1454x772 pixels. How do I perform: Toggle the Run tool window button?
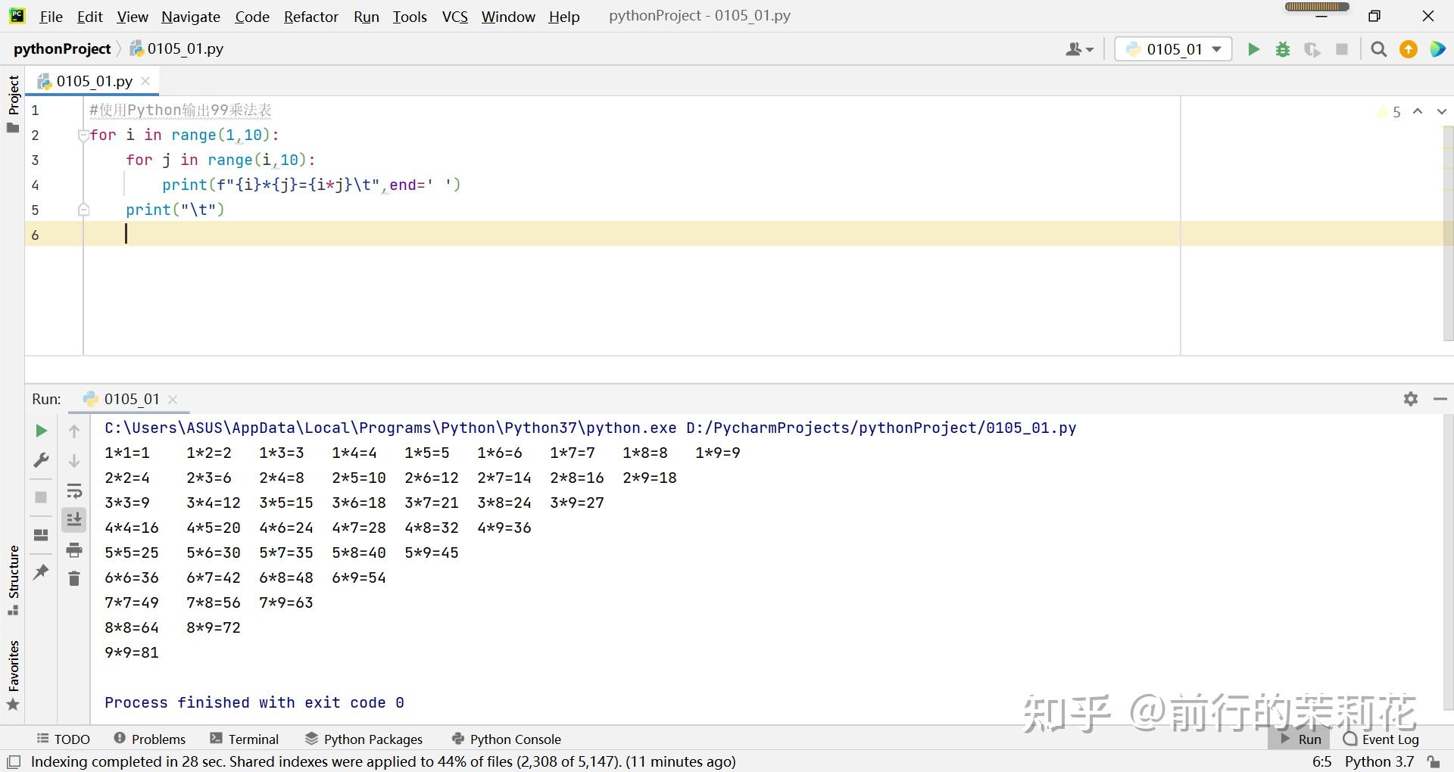point(1300,739)
